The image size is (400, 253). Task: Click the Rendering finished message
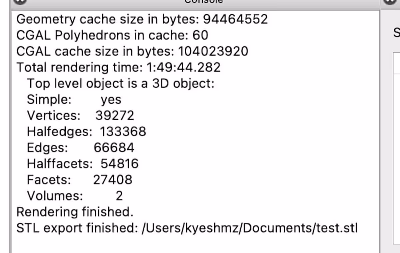coord(75,212)
